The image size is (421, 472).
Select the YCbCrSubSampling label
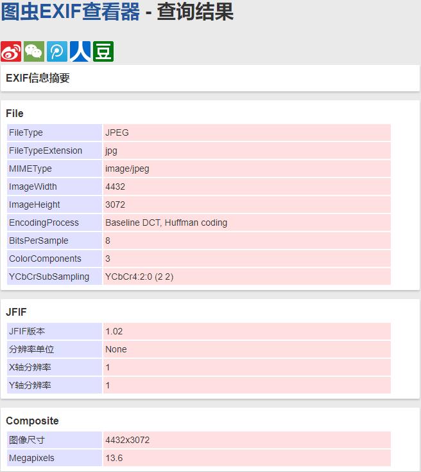click(55, 277)
